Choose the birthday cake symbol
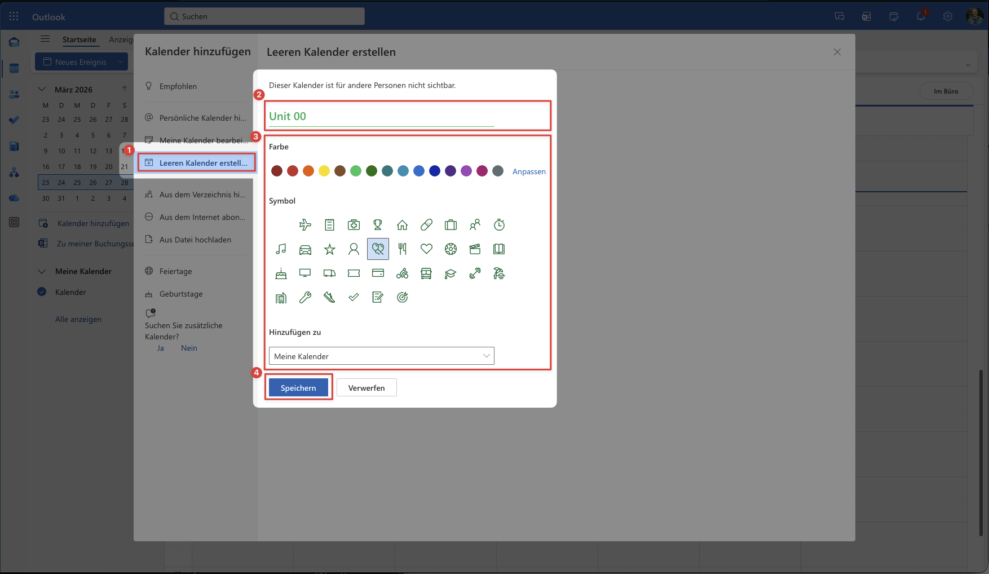This screenshot has height=574, width=989. (x=281, y=274)
